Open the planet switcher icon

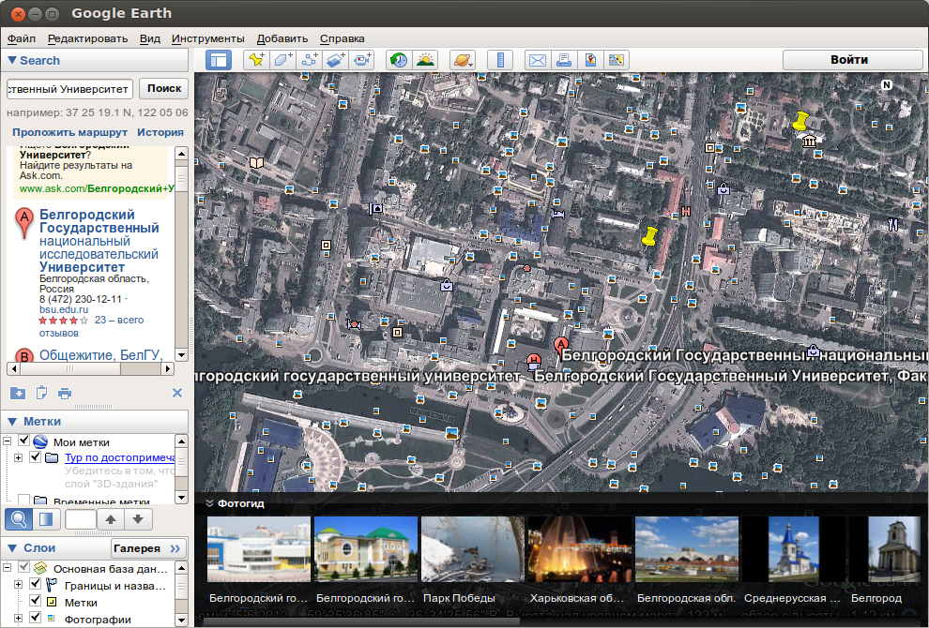462,60
